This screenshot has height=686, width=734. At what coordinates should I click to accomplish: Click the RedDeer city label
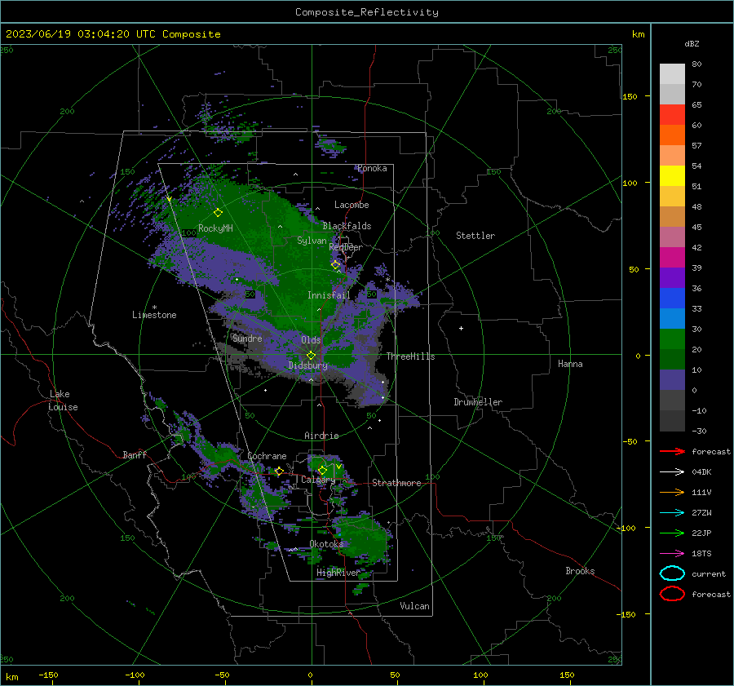[x=346, y=247]
